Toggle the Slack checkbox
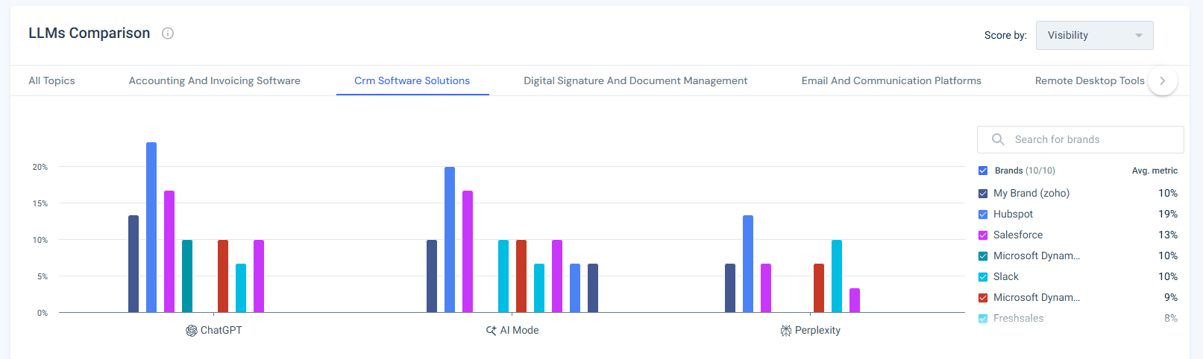 [x=983, y=277]
